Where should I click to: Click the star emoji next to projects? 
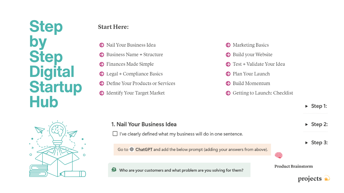pos(327,179)
